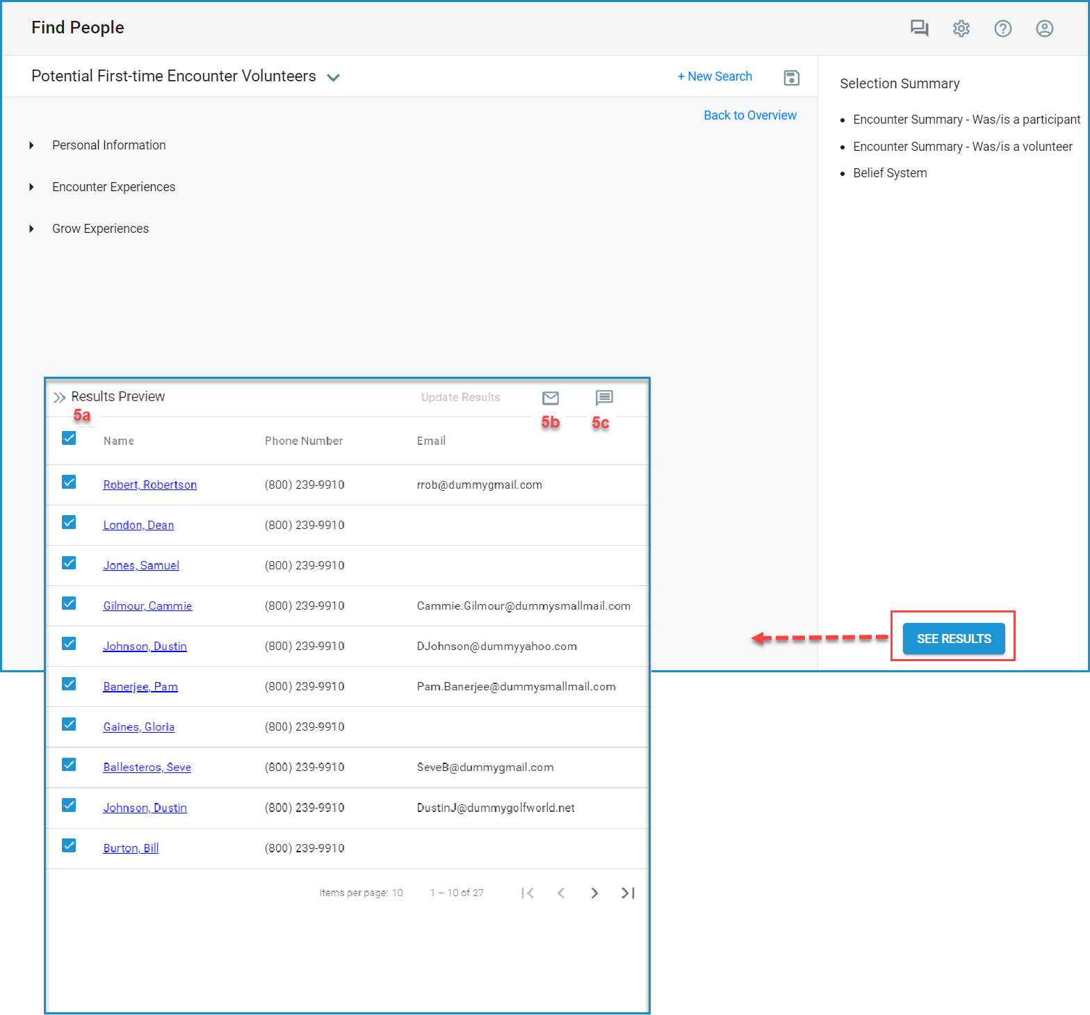Uncheck the checkbox for Robert, Robertson
1090x1015 pixels.
pos(69,482)
